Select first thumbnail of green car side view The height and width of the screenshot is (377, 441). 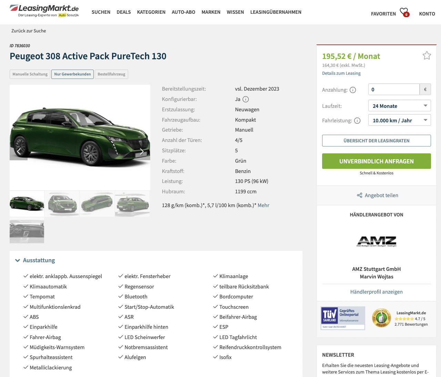click(x=27, y=204)
